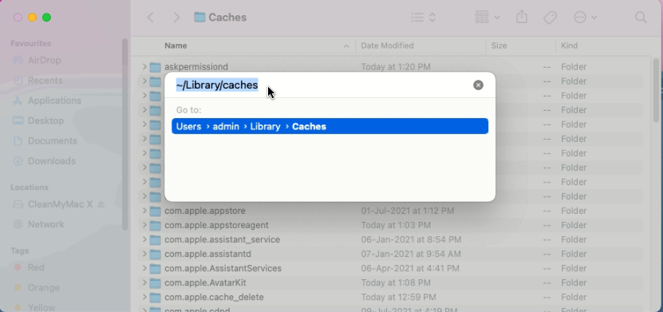Click the sidebar vertical scrollbar
The image size is (663, 312).
(124, 134)
